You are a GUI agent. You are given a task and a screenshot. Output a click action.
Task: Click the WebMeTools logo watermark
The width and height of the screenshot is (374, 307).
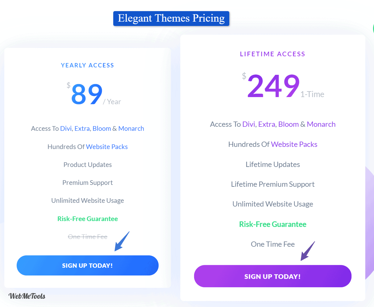[27, 296]
